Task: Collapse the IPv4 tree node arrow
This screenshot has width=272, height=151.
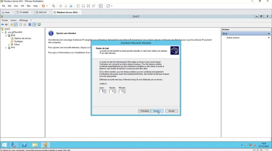Action: pyautogui.click(x=6, y=35)
